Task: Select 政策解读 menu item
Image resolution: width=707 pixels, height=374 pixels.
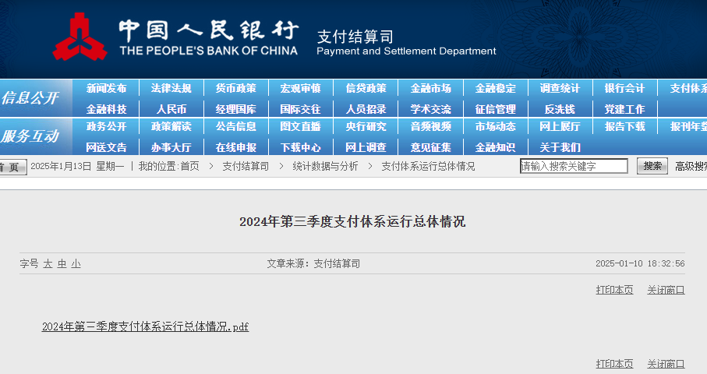Action: 171,127
